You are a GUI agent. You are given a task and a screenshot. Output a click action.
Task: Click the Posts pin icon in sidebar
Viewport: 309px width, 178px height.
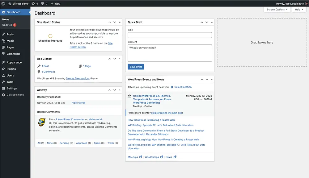pyautogui.click(x=3, y=34)
